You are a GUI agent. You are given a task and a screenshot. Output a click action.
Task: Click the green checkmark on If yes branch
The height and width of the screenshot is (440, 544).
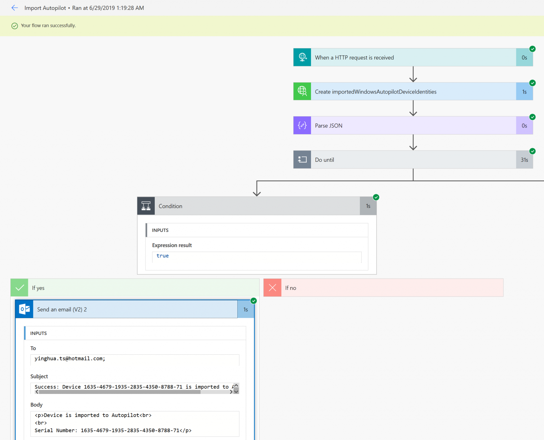19,287
